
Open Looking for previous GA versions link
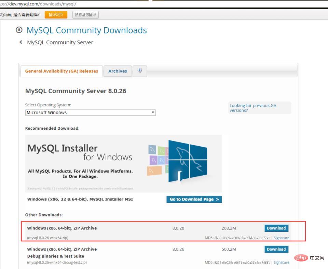(x=253, y=108)
